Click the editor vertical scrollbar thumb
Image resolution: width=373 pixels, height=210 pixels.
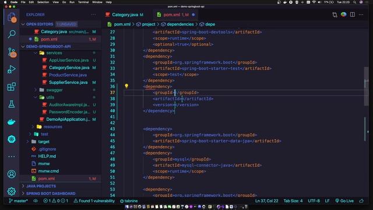tap(366, 86)
